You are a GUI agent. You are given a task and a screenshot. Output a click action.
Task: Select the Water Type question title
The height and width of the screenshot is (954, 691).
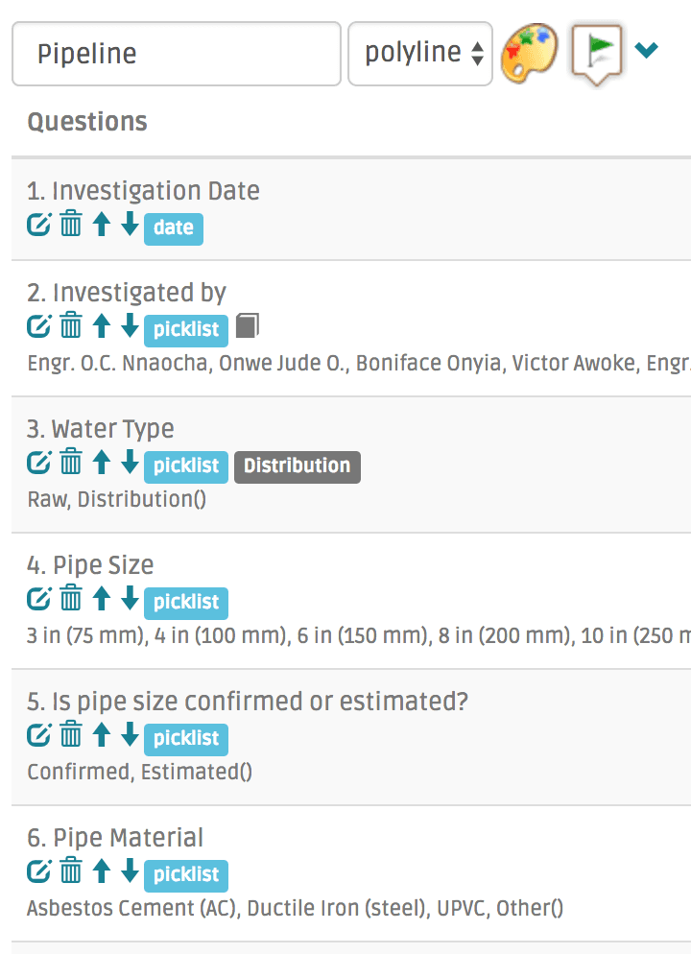click(101, 429)
